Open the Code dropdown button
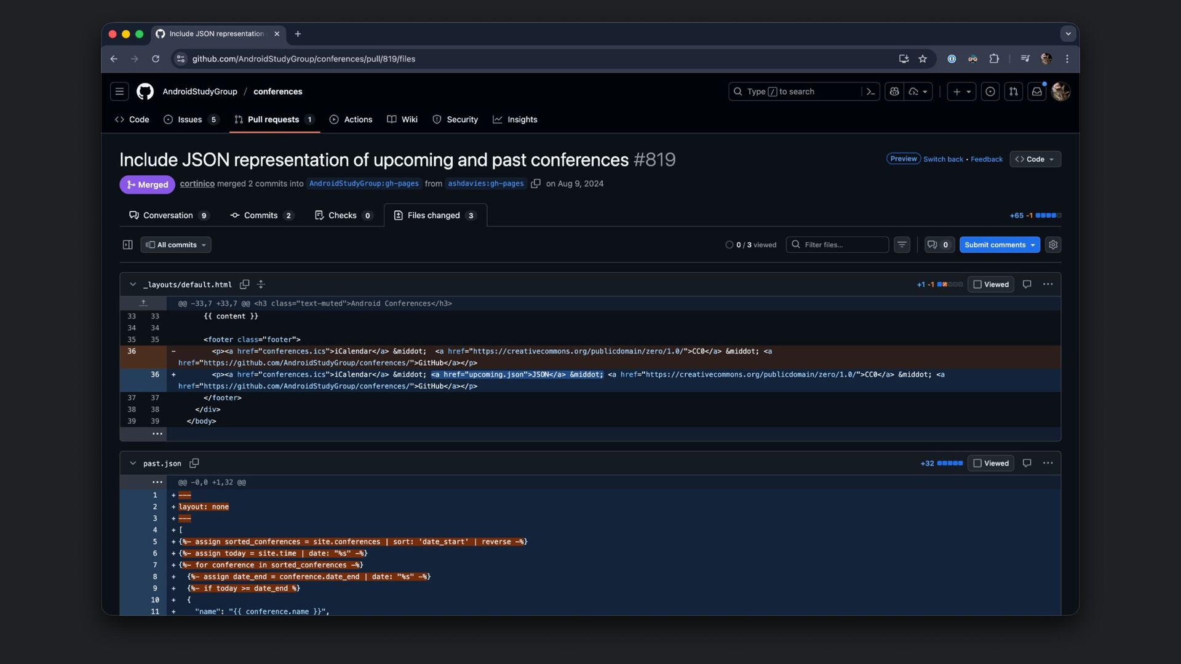 1035,159
